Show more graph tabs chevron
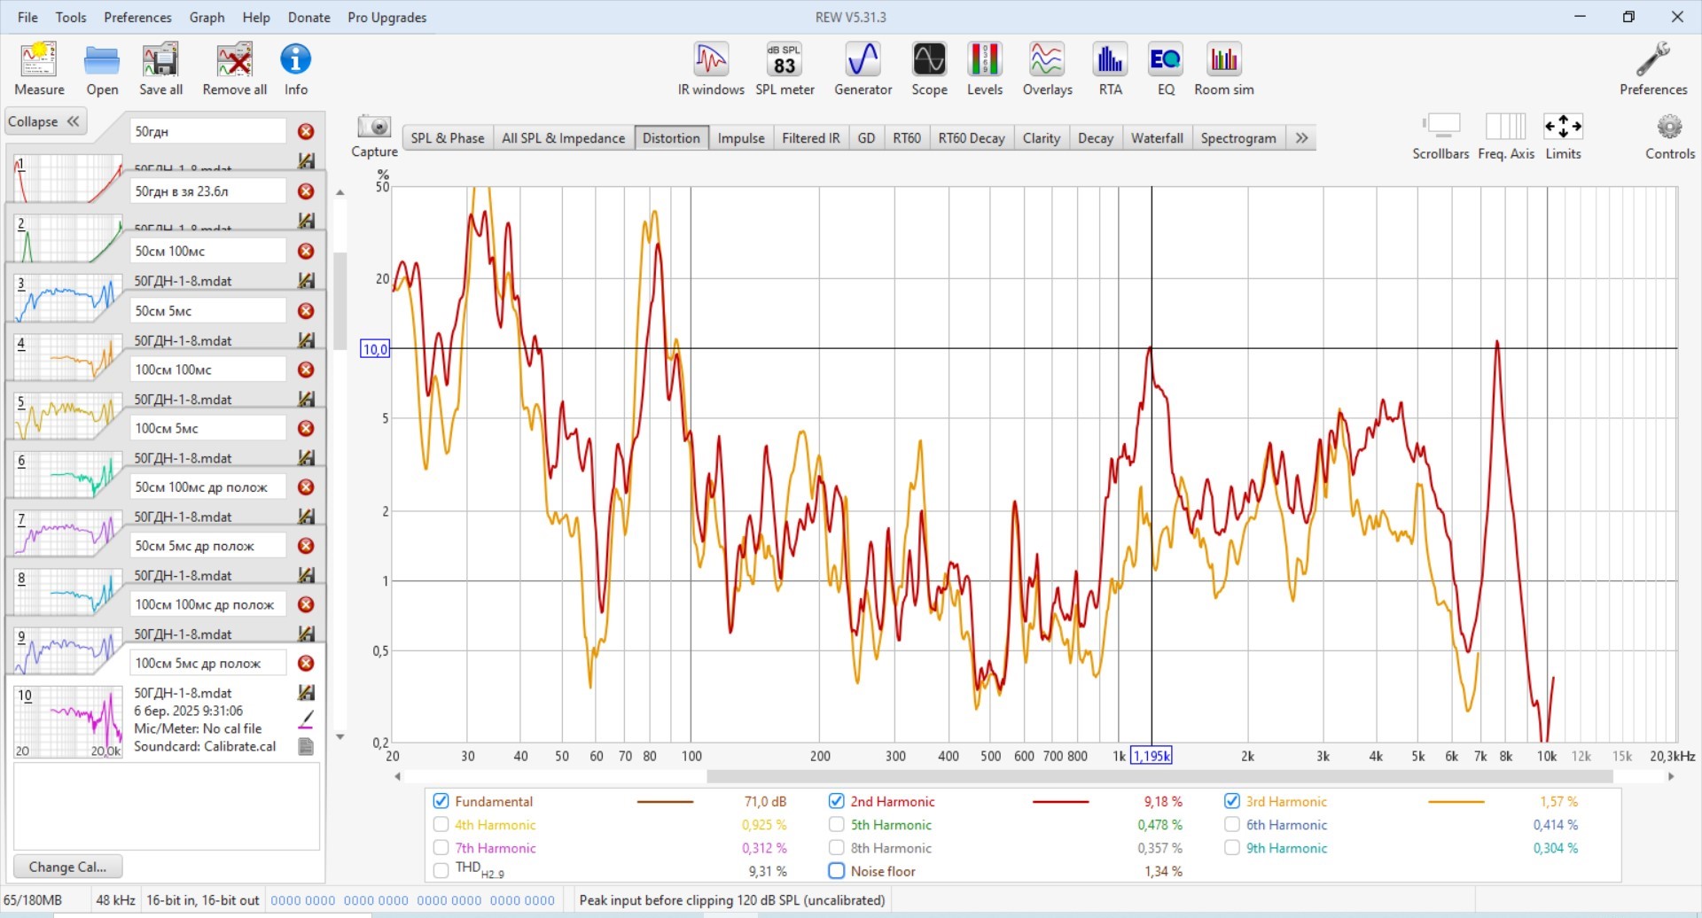 tap(1301, 138)
